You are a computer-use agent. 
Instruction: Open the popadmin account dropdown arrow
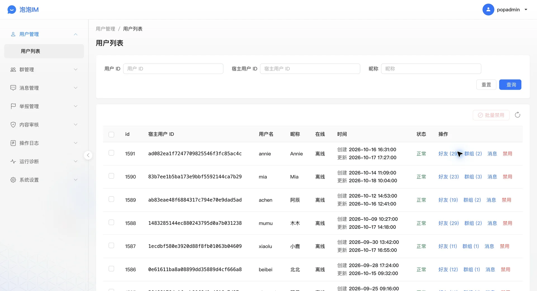(526, 10)
